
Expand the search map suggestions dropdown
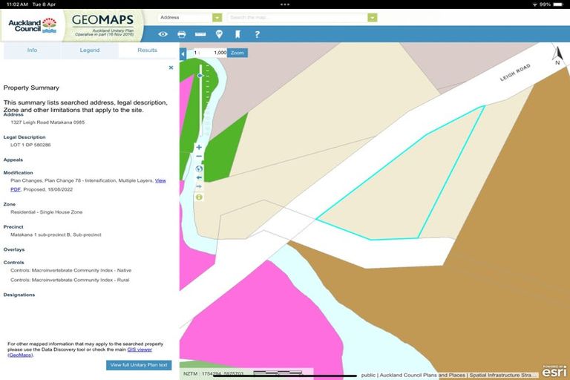click(x=372, y=17)
